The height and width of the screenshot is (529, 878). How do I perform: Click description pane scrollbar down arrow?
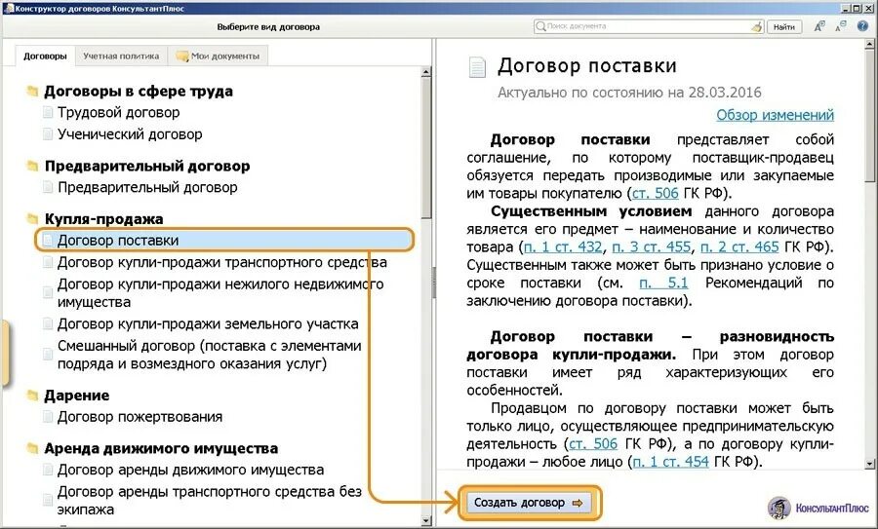(869, 464)
